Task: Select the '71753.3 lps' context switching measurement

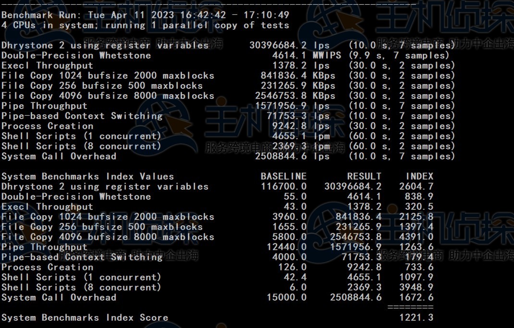Action: coord(298,116)
